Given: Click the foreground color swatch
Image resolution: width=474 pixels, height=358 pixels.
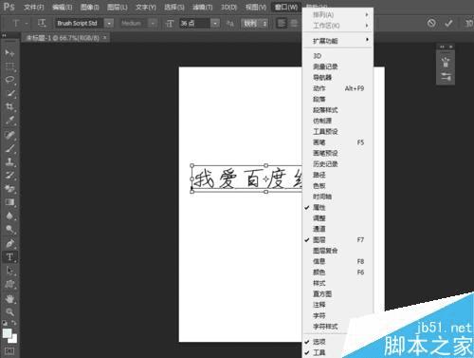Looking at the screenshot, I should click(x=7, y=332).
